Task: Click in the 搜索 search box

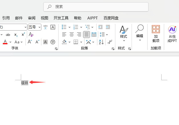Action: [96, 7]
